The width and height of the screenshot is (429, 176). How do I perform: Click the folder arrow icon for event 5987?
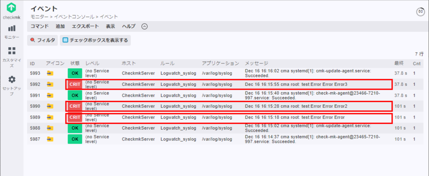tap(50, 139)
